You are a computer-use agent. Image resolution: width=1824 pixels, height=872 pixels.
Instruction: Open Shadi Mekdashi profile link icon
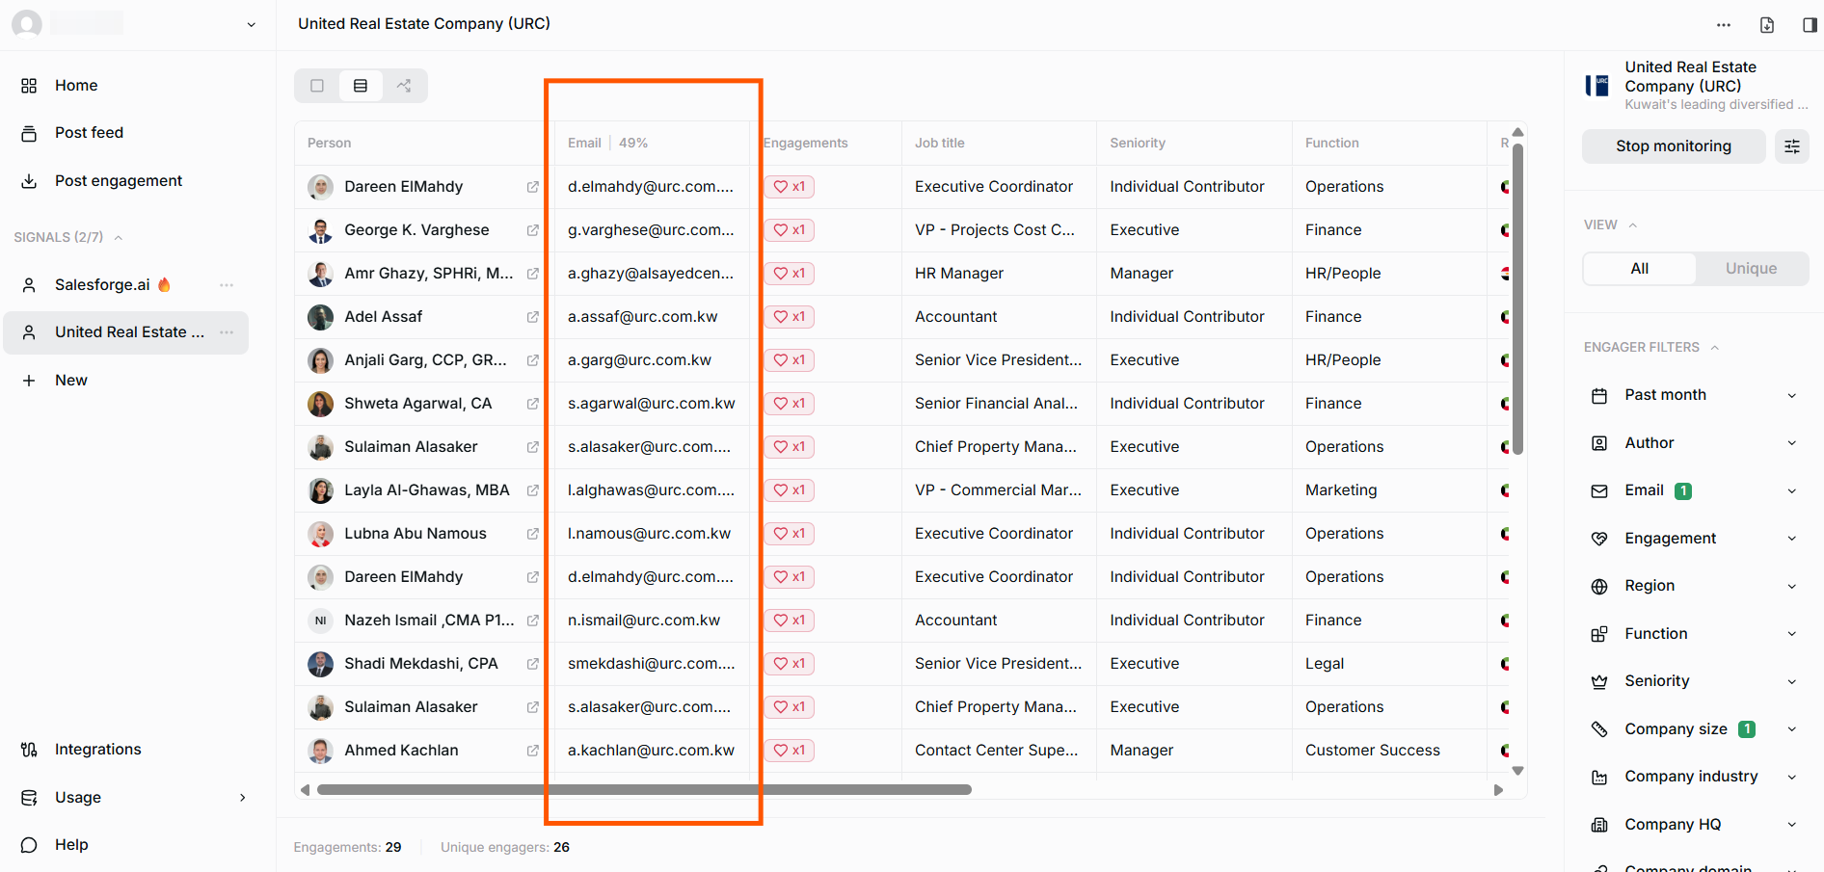point(532,664)
